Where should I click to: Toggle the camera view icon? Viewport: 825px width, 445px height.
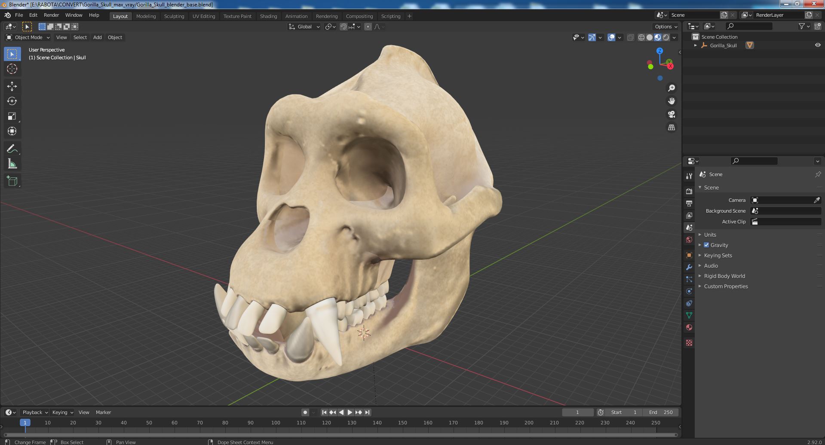click(x=671, y=114)
